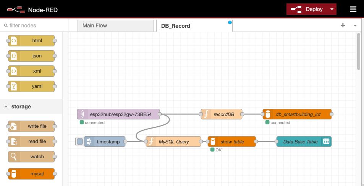Select the xml palette node
Viewport: 364px width, 186px height.
pos(31,71)
